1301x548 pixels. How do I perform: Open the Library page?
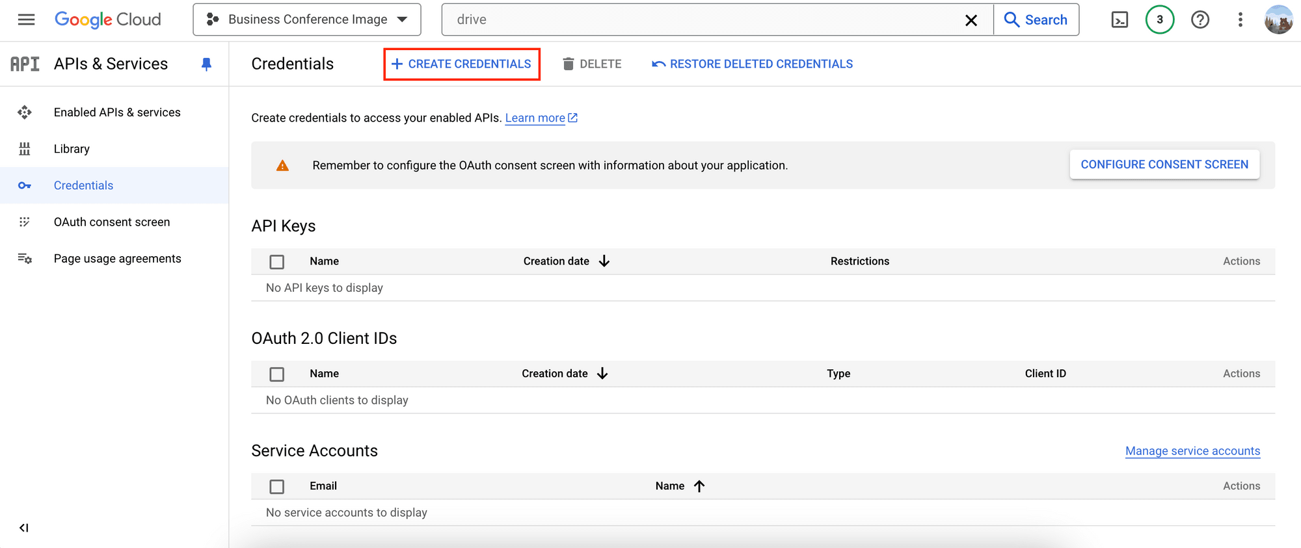(x=72, y=149)
